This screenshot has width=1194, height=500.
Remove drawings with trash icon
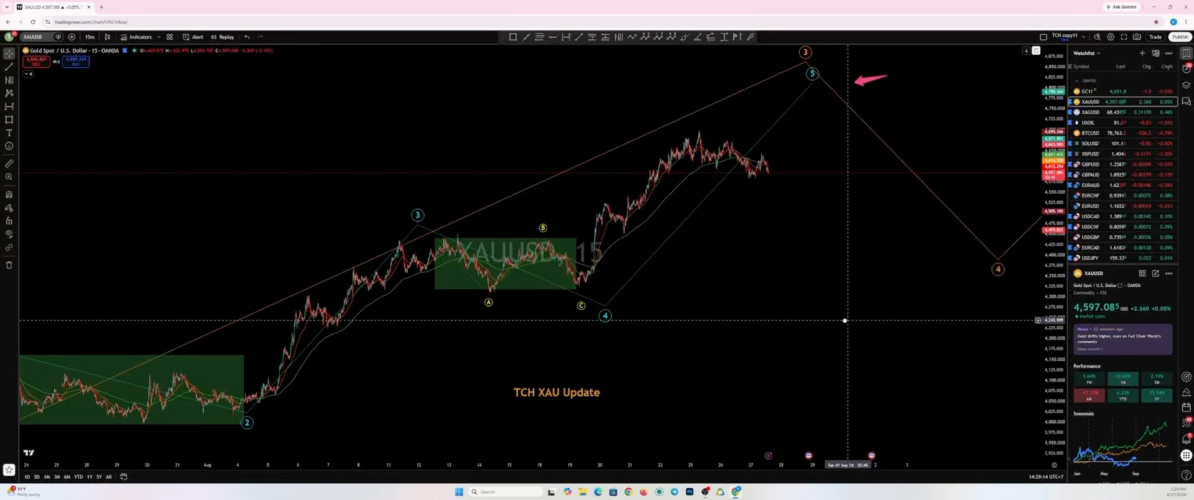(x=9, y=265)
